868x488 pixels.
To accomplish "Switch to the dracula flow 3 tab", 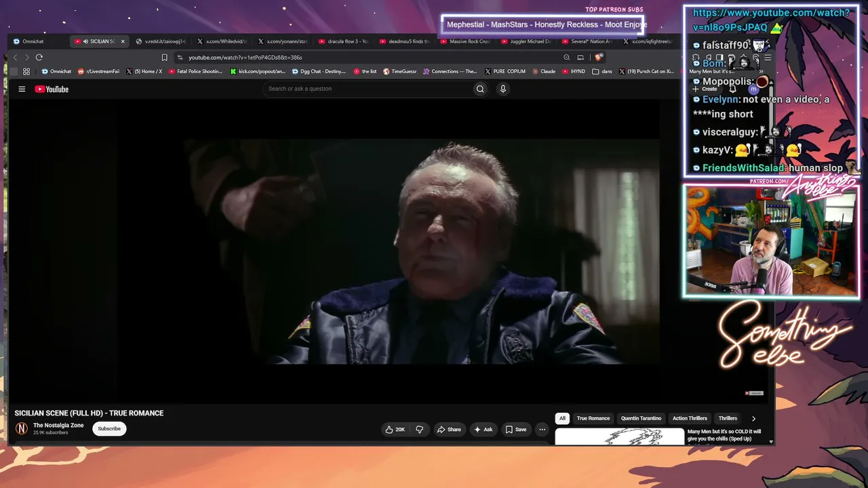I will [343, 41].
